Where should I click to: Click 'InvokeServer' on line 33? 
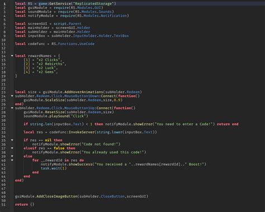tap(82, 132)
